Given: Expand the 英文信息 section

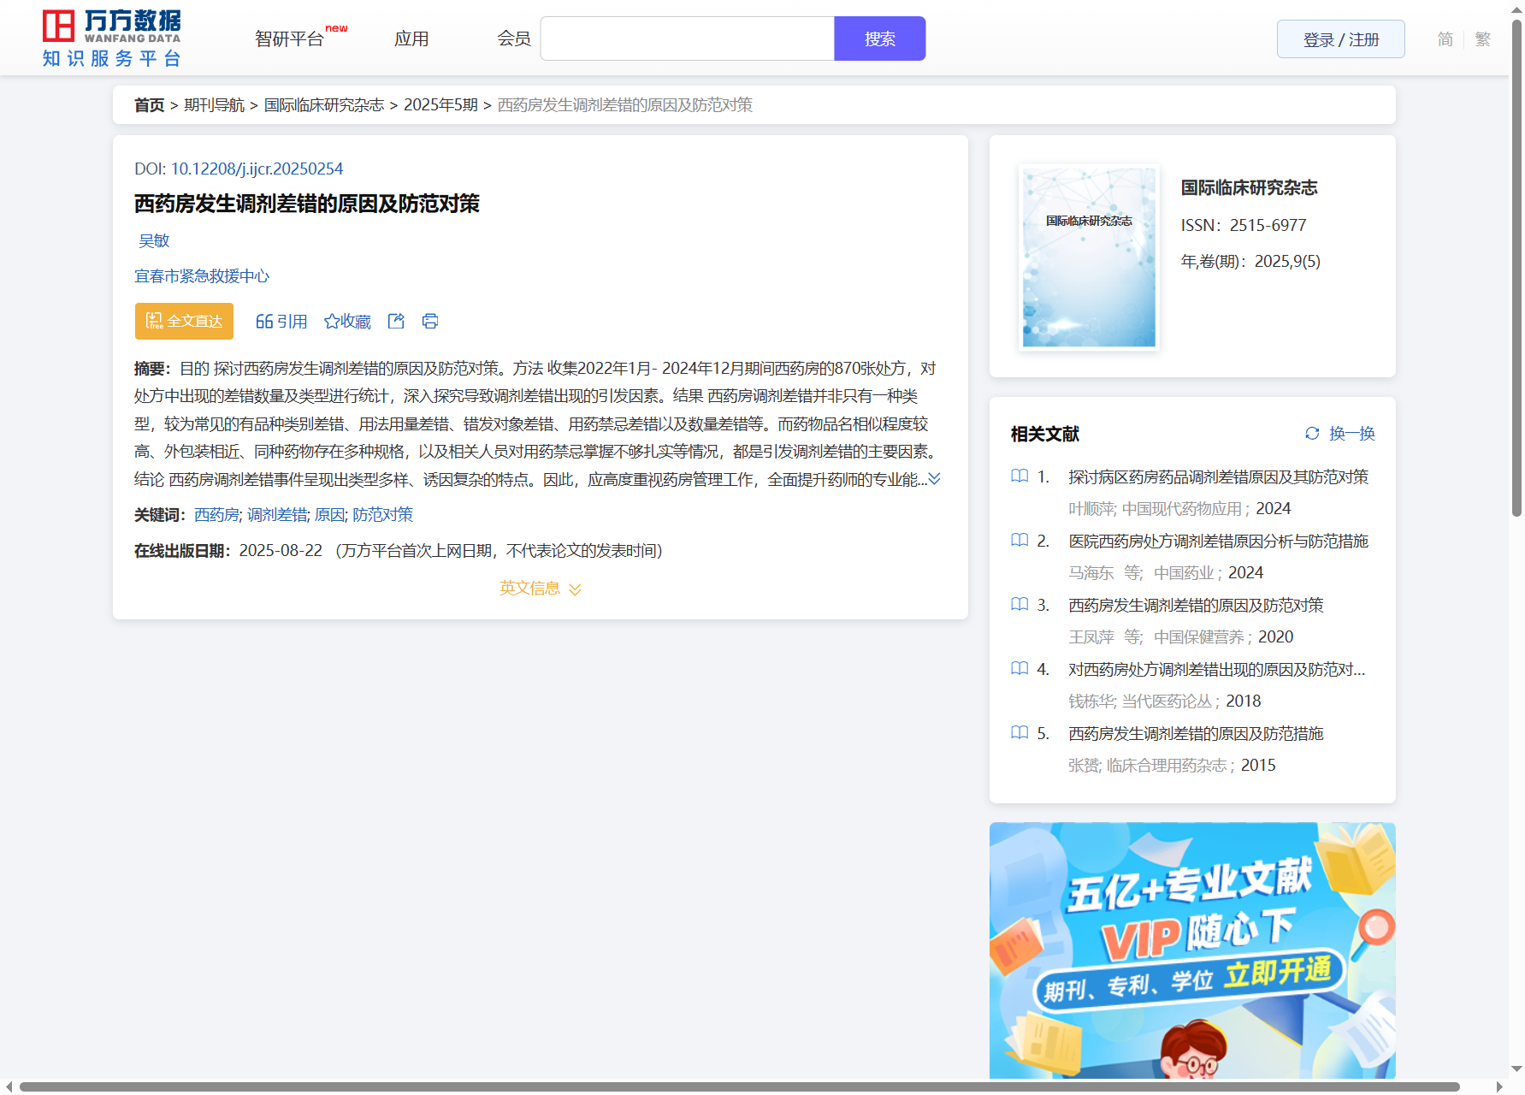Looking at the screenshot, I should (540, 589).
